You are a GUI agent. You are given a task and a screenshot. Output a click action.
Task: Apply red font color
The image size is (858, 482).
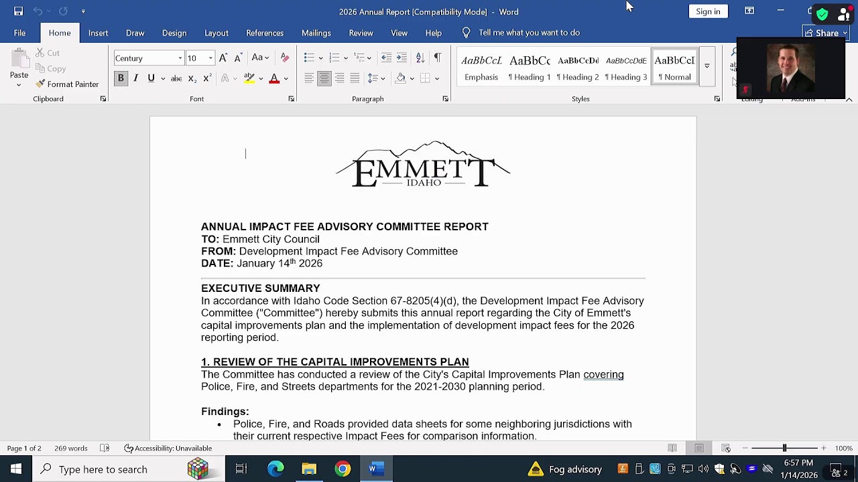pyautogui.click(x=274, y=78)
